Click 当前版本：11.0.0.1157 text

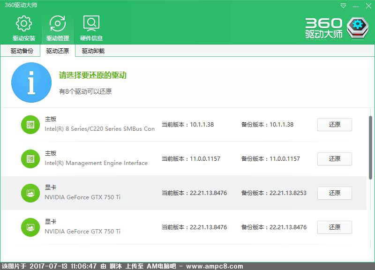pos(191,159)
